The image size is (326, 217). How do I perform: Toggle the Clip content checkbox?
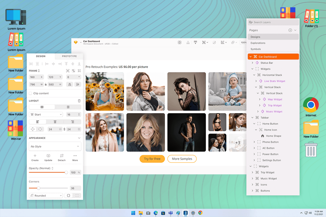tap(31, 93)
